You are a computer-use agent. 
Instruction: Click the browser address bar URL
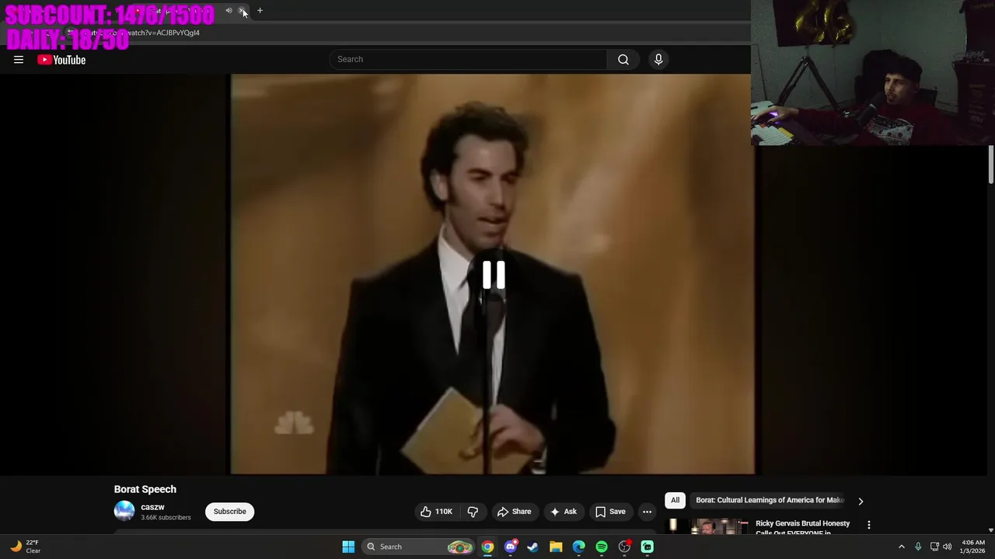coord(163,33)
